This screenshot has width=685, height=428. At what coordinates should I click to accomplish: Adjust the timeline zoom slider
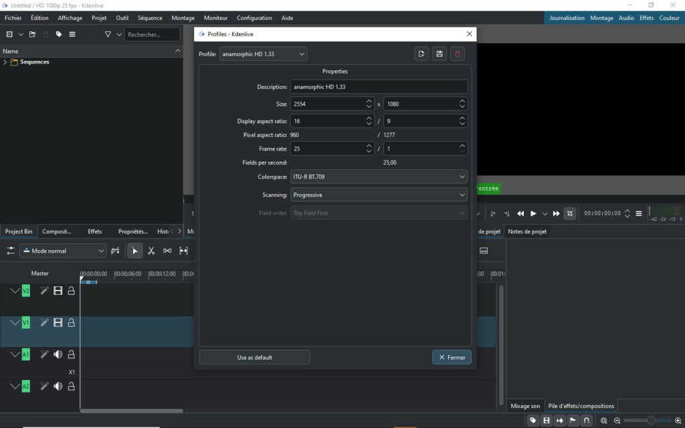(648, 421)
